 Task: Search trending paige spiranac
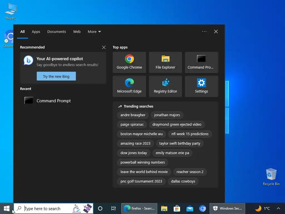[x=132, y=125]
